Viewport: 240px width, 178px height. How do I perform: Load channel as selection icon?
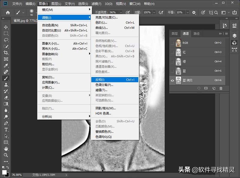point(199,89)
